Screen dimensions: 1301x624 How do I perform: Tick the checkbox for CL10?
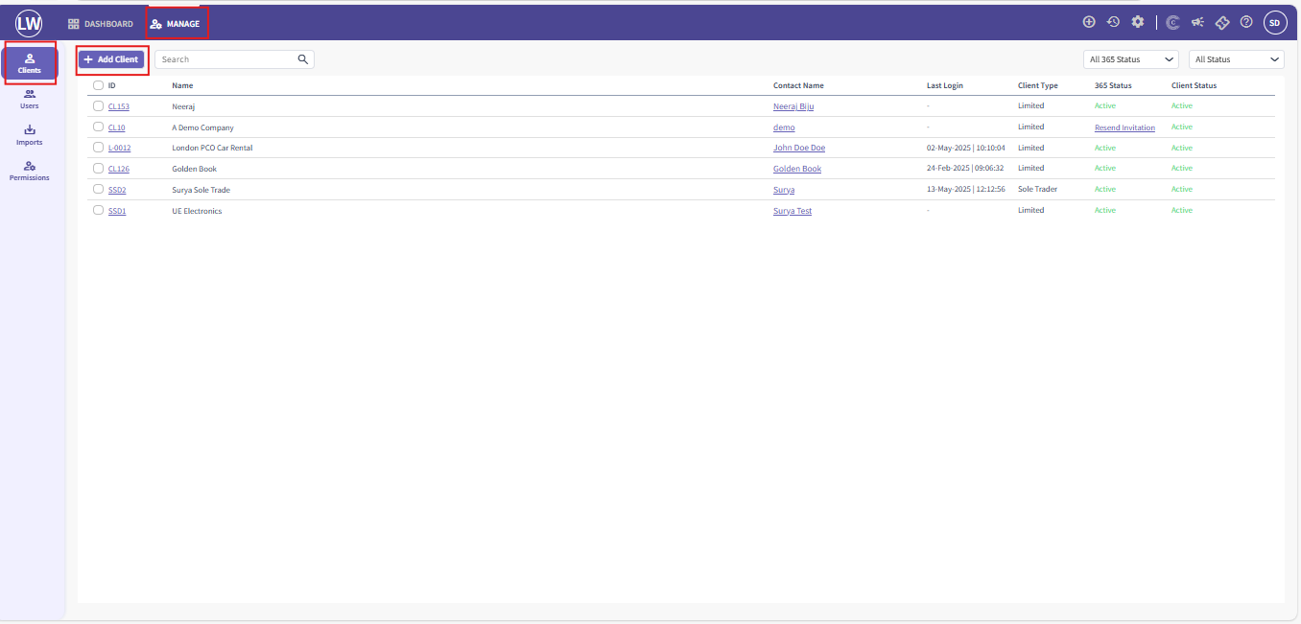pos(98,127)
